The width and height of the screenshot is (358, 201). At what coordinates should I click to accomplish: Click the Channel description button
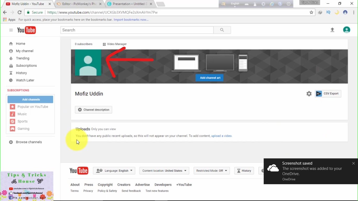point(94,110)
